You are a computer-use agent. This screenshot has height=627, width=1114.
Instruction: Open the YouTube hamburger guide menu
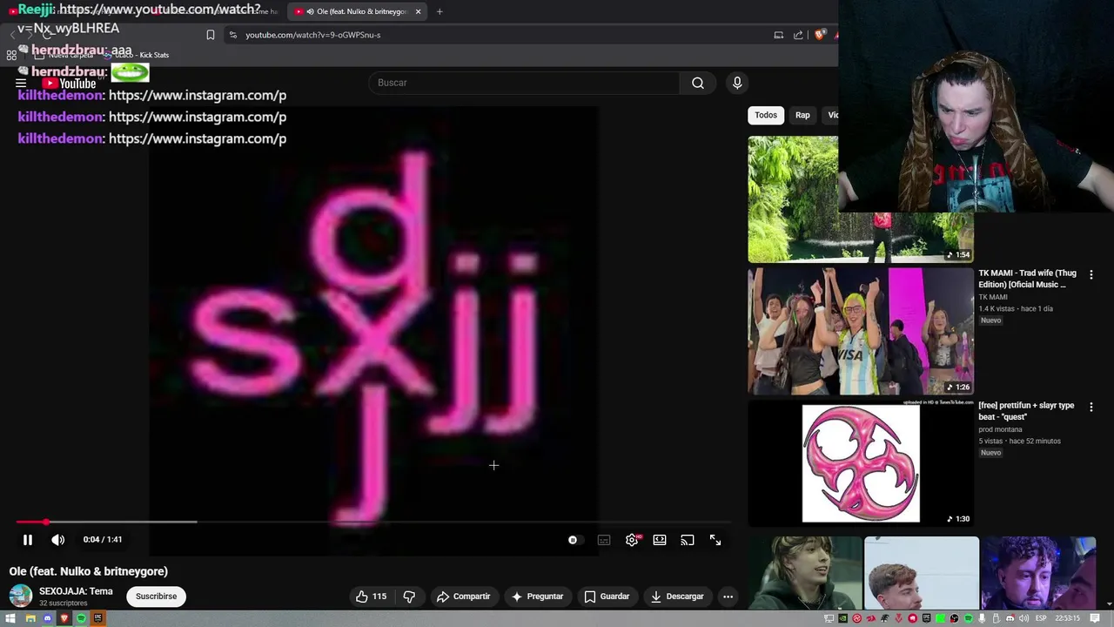(x=21, y=84)
